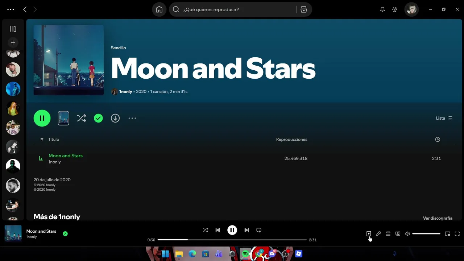Toggle the saved checkmark in now playing bar
464x261 pixels.
[65, 234]
